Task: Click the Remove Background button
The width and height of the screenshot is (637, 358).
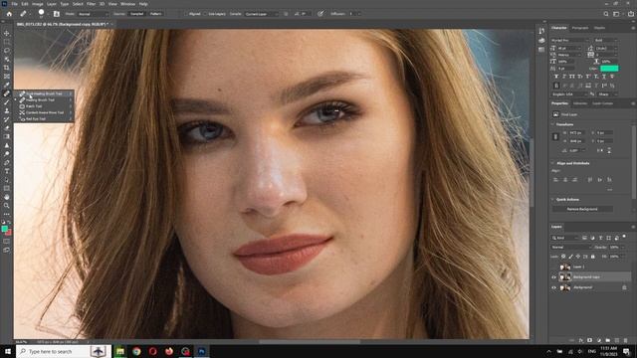Action: 582,209
